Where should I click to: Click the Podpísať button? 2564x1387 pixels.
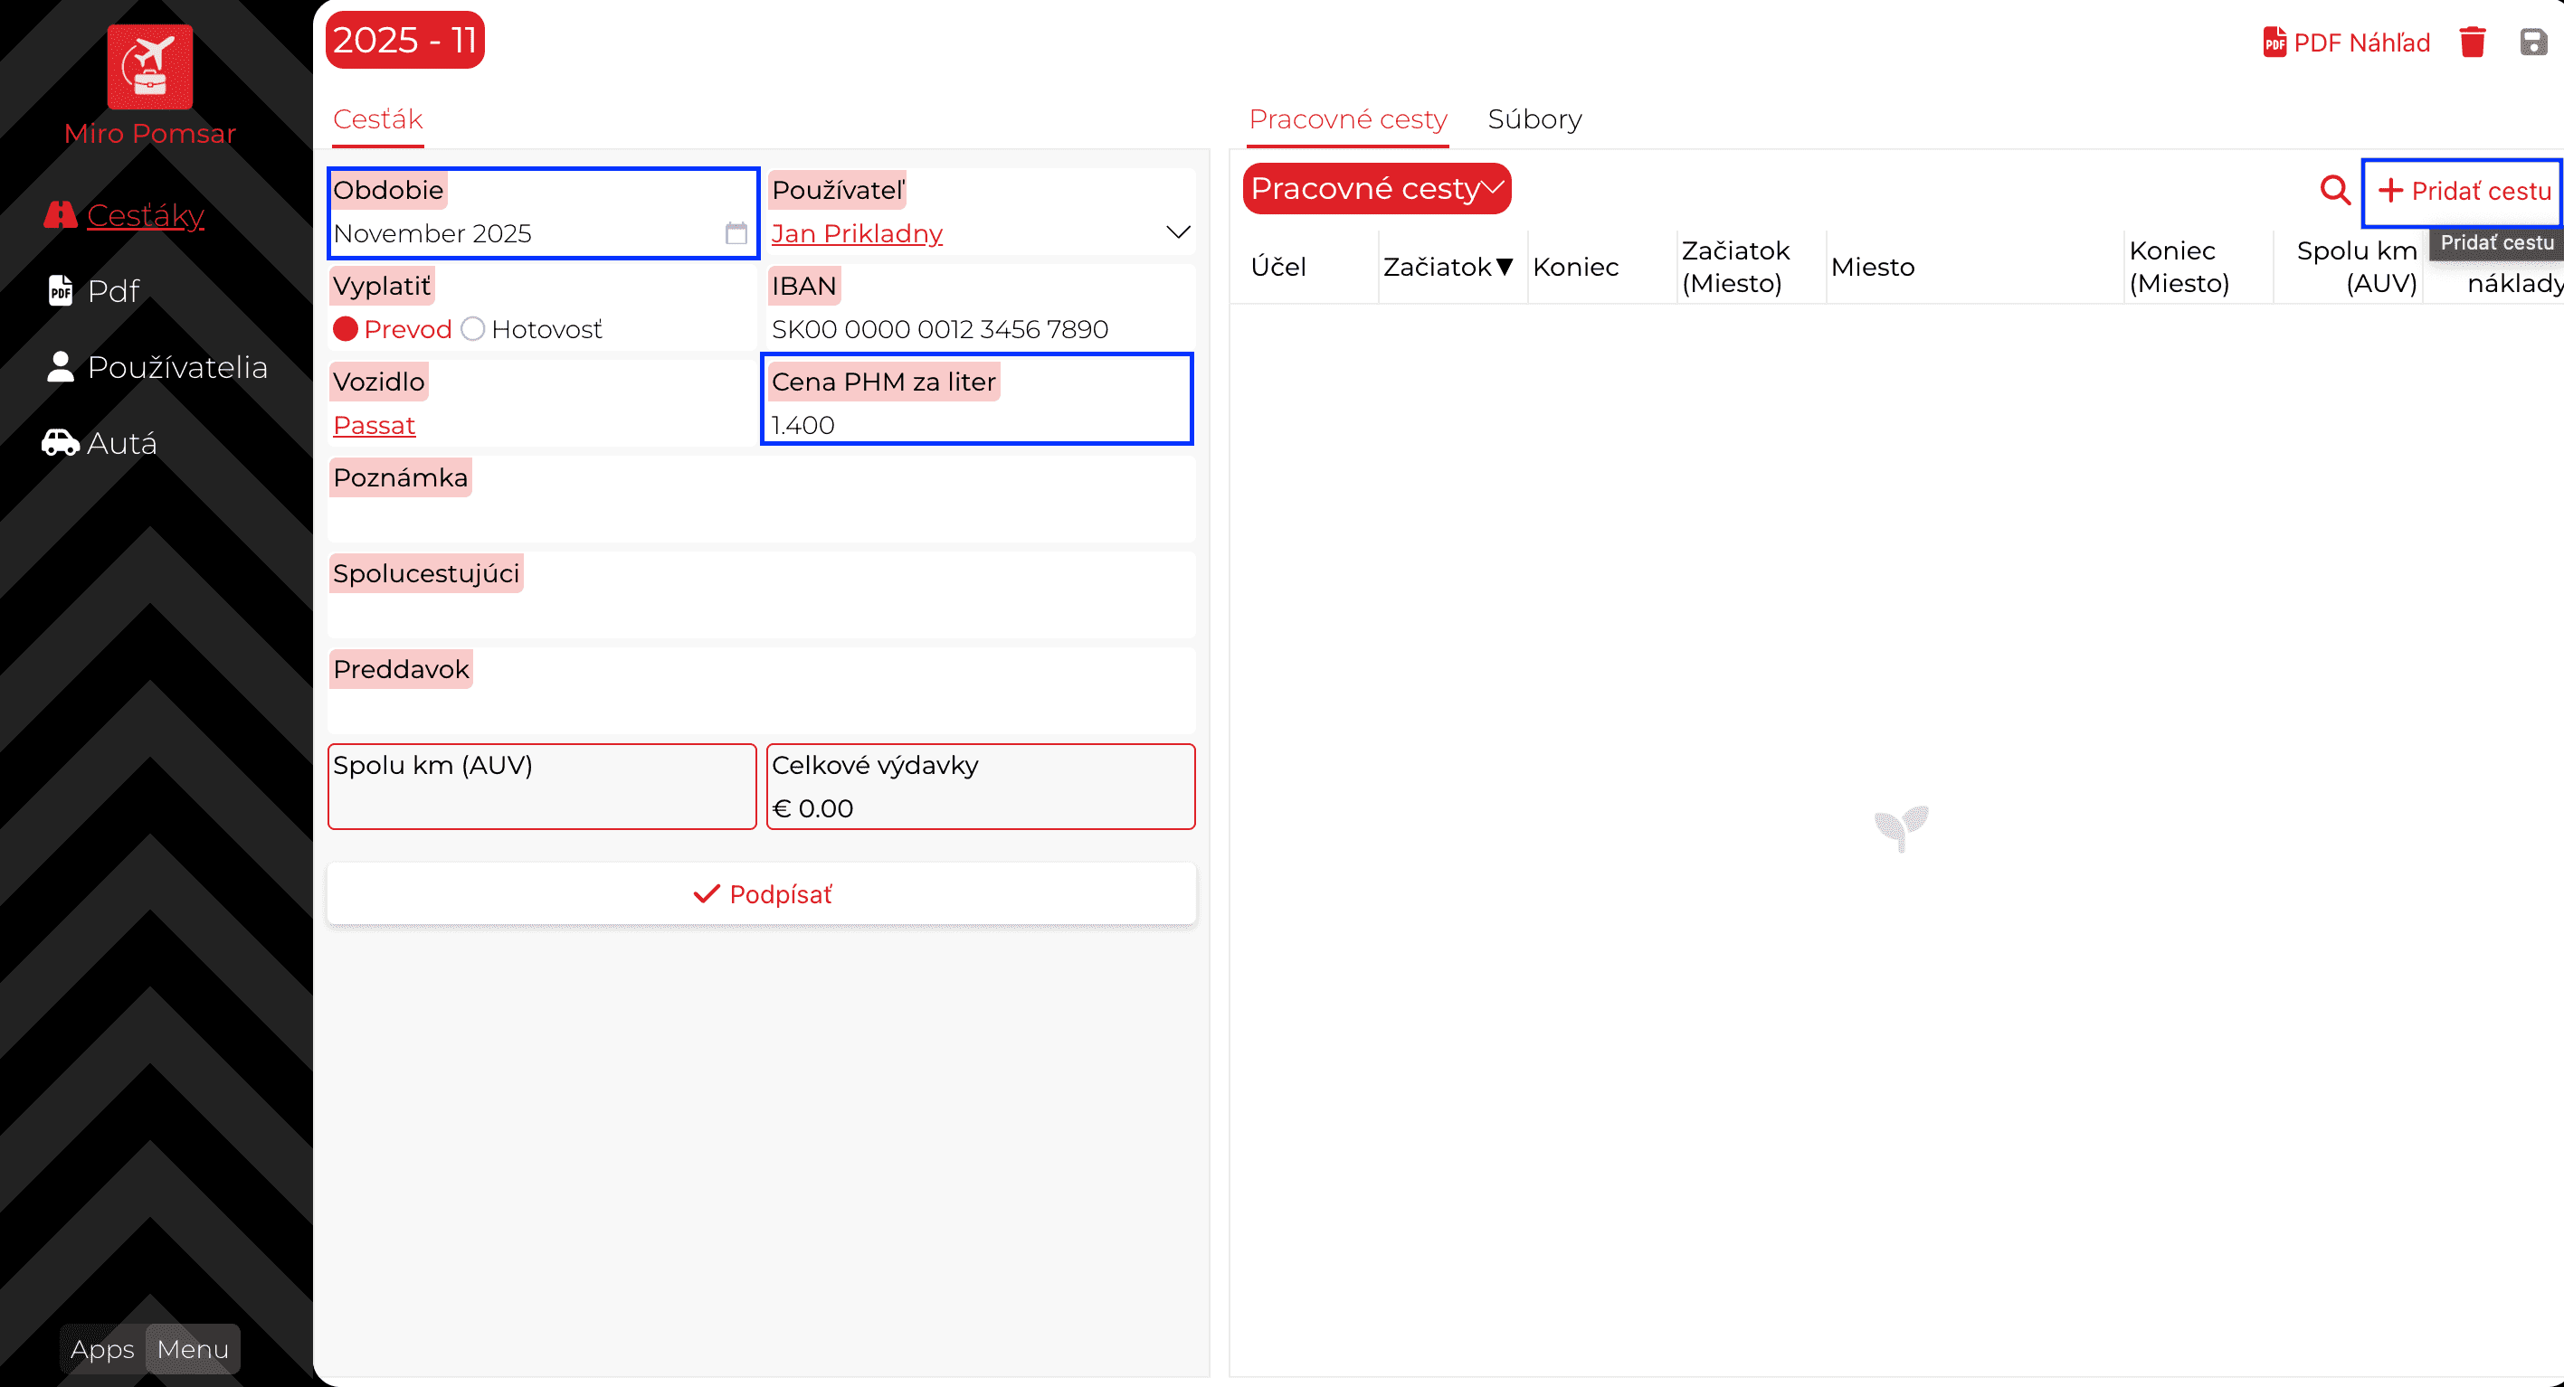click(762, 893)
